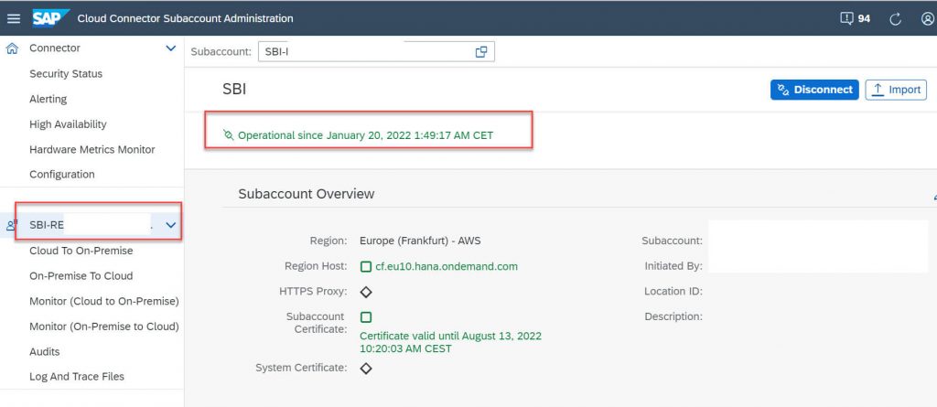Click the HTTPS Proxy diamond indicator
This screenshot has height=407, width=937.
[x=366, y=292]
